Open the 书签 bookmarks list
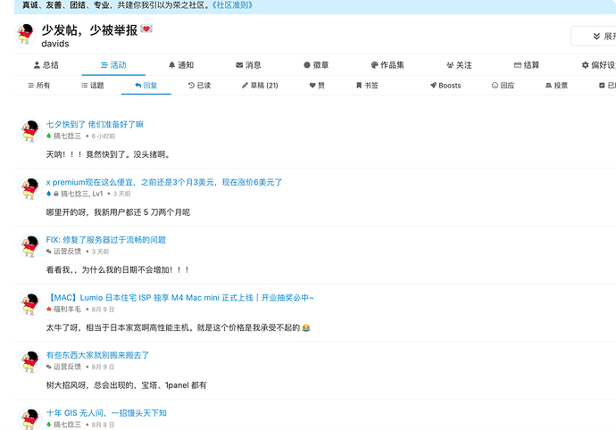The image size is (616, 430). [367, 86]
